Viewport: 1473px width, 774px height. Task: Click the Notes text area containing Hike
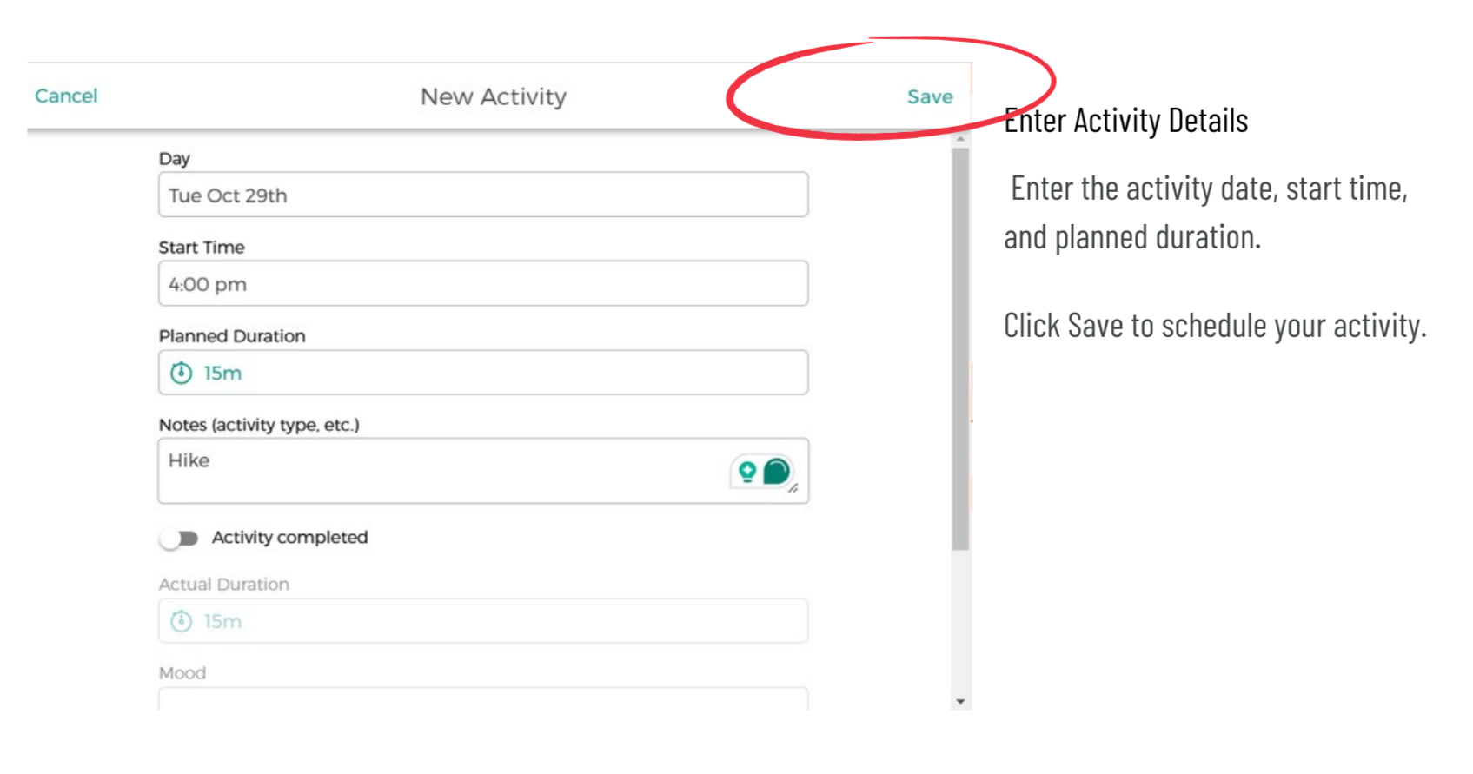[483, 471]
